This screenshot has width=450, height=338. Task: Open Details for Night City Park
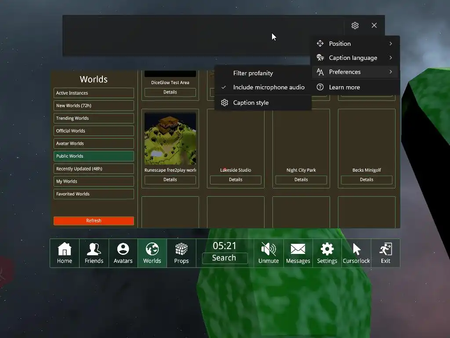(x=301, y=180)
